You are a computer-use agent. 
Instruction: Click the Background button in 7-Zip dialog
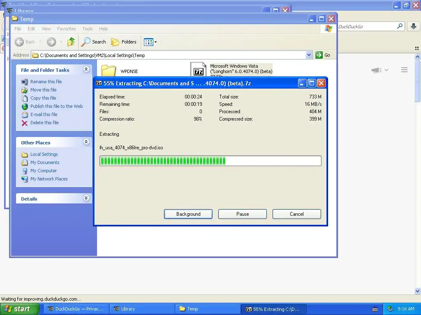point(188,214)
